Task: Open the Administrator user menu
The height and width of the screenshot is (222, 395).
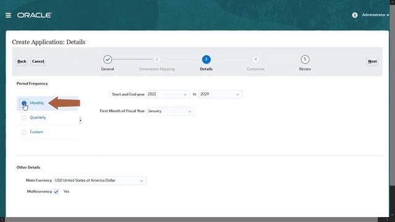Action: [375, 15]
